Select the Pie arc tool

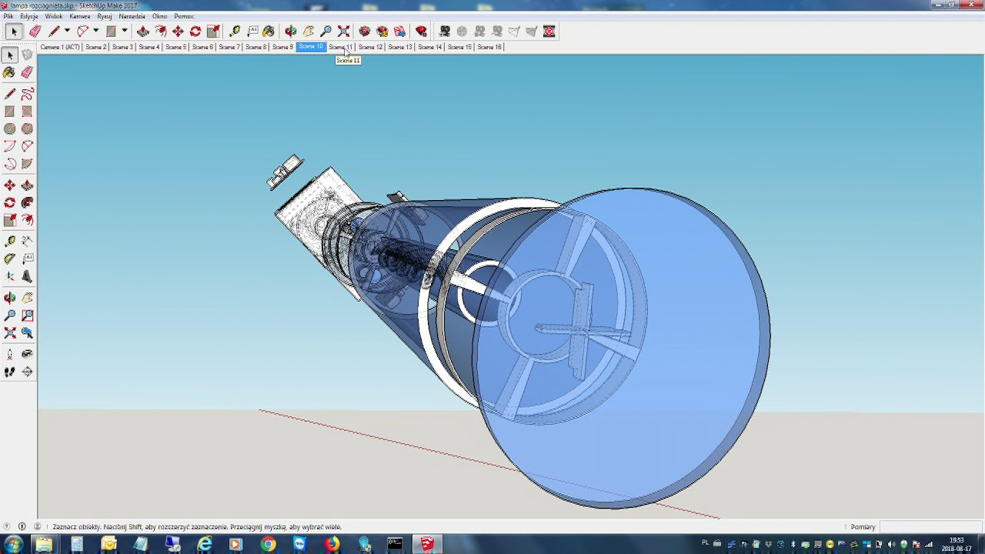(x=27, y=164)
